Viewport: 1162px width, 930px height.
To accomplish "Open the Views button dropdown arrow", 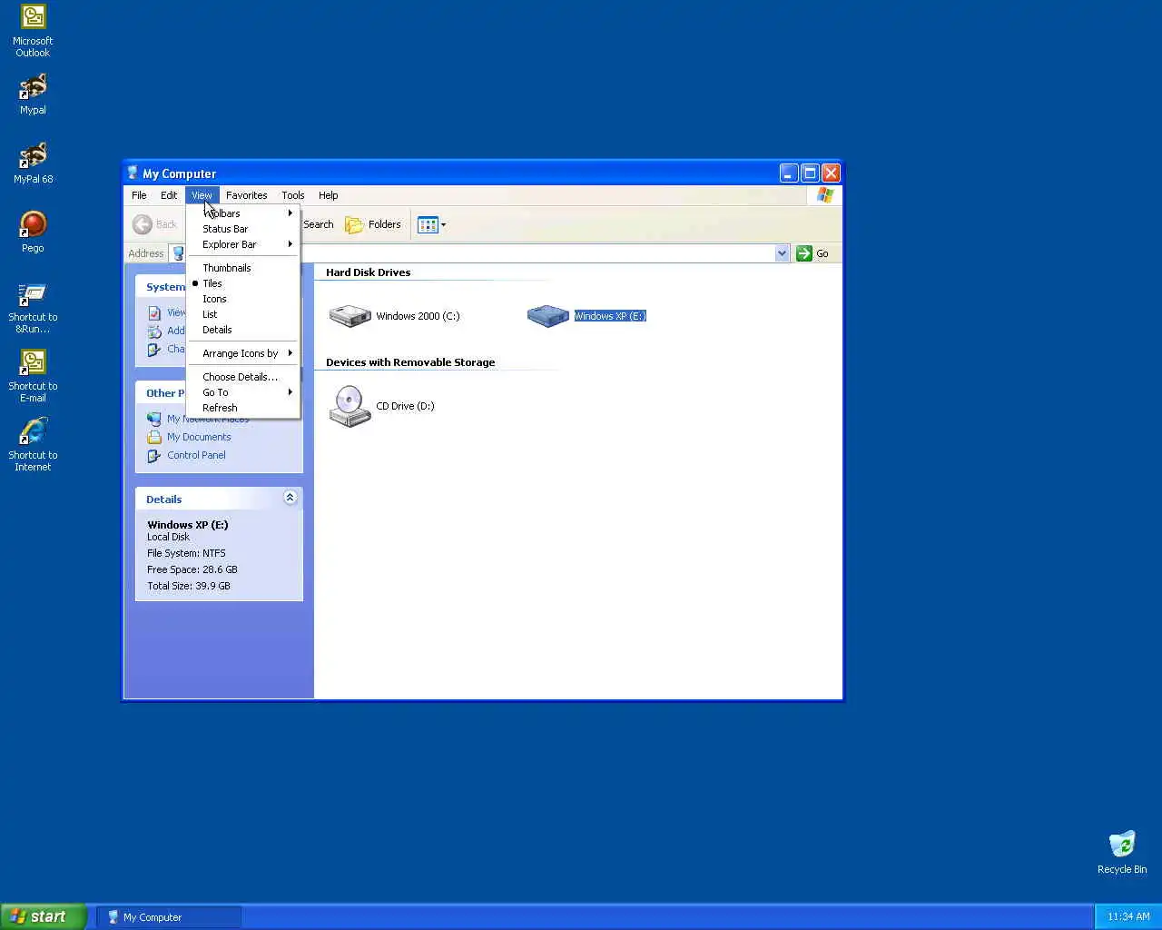I will [443, 224].
